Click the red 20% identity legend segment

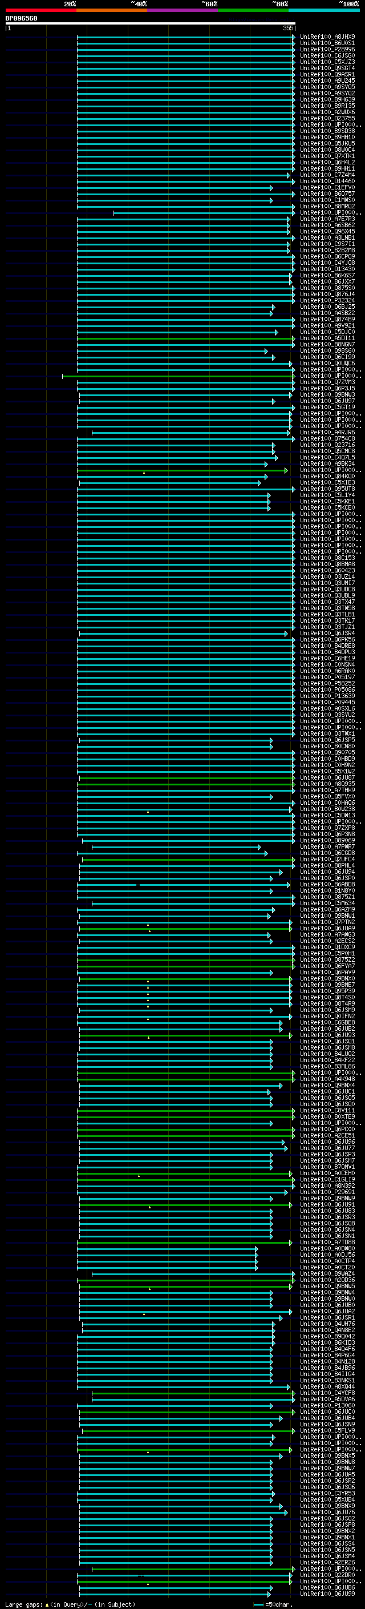point(40,11)
